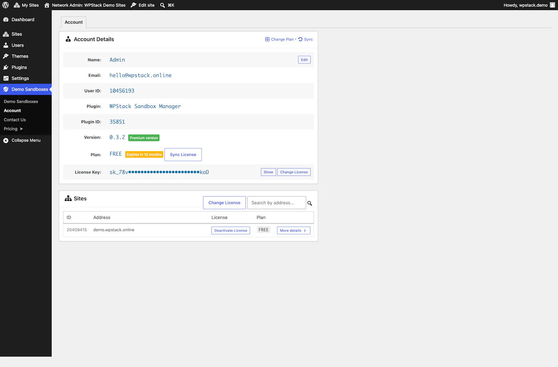This screenshot has height=367, width=558.
Task: Click the Dashboard gauge icon
Action: (x=6, y=19)
